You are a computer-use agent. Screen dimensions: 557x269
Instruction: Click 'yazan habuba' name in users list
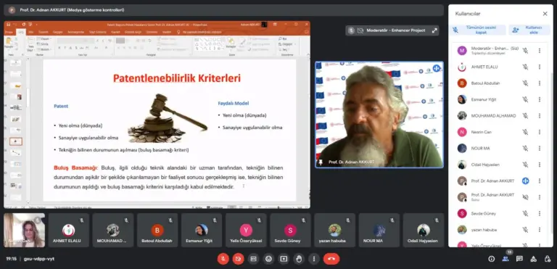pyautogui.click(x=484, y=230)
